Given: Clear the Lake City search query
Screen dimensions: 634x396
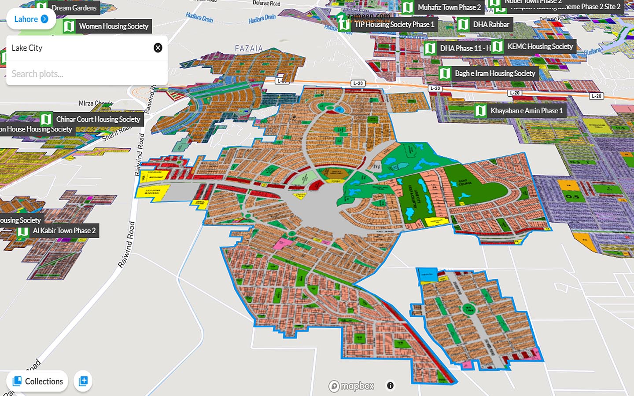Looking at the screenshot, I should (158, 47).
